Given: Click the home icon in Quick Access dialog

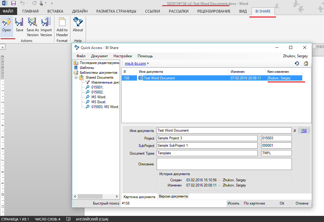Looking at the screenshot, I should 306,63.
